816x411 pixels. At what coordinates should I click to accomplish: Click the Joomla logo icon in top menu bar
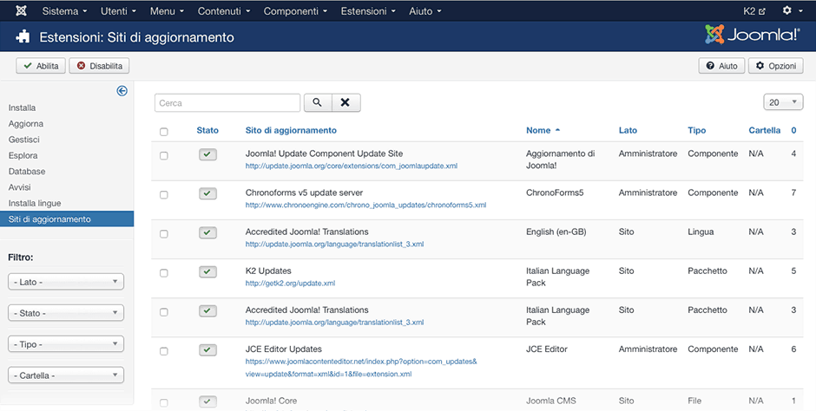coord(20,11)
